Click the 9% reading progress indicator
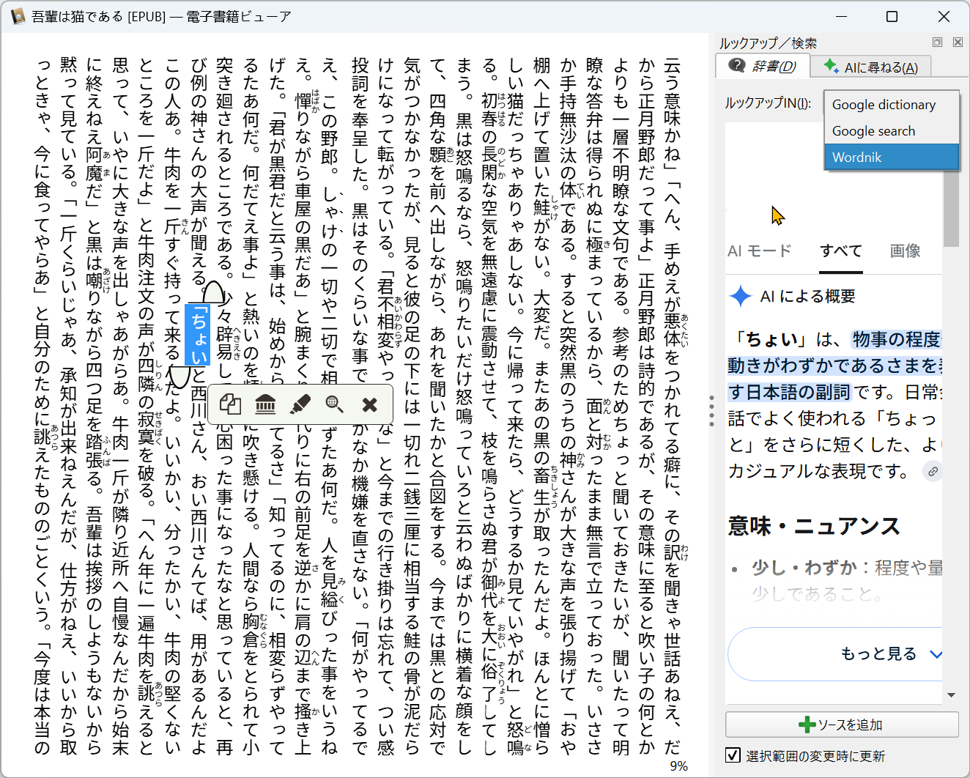The image size is (970, 778). point(679,766)
